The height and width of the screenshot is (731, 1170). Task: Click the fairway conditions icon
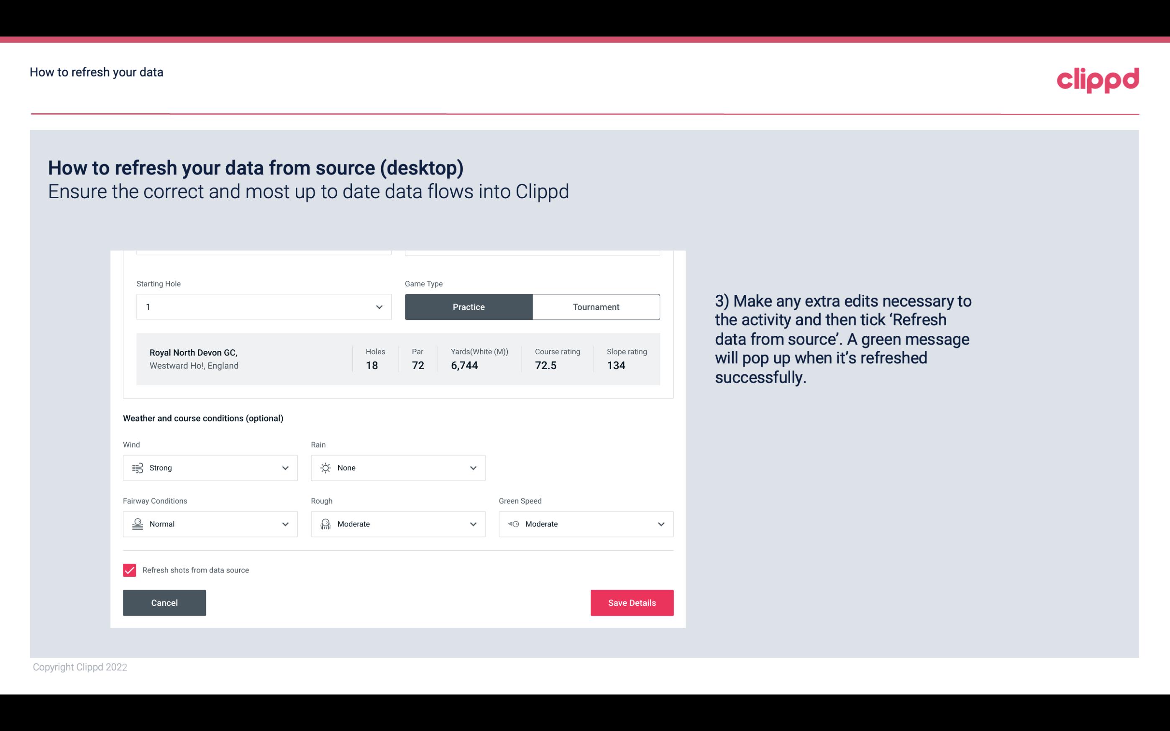click(136, 524)
